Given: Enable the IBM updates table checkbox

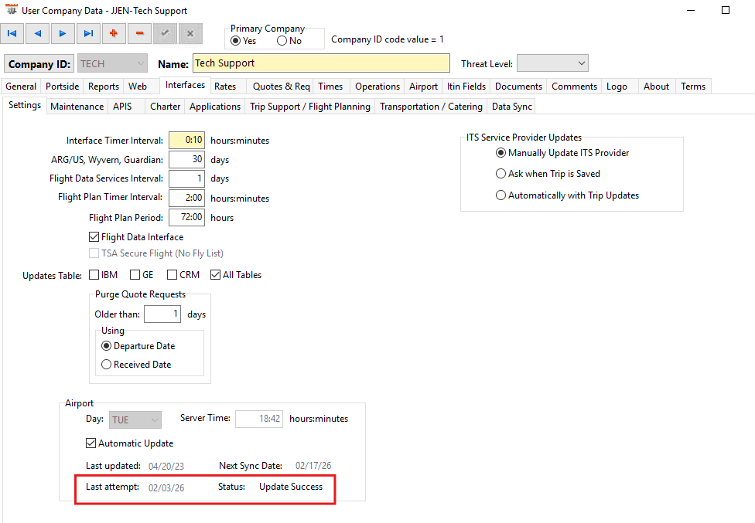Looking at the screenshot, I should 94,274.
